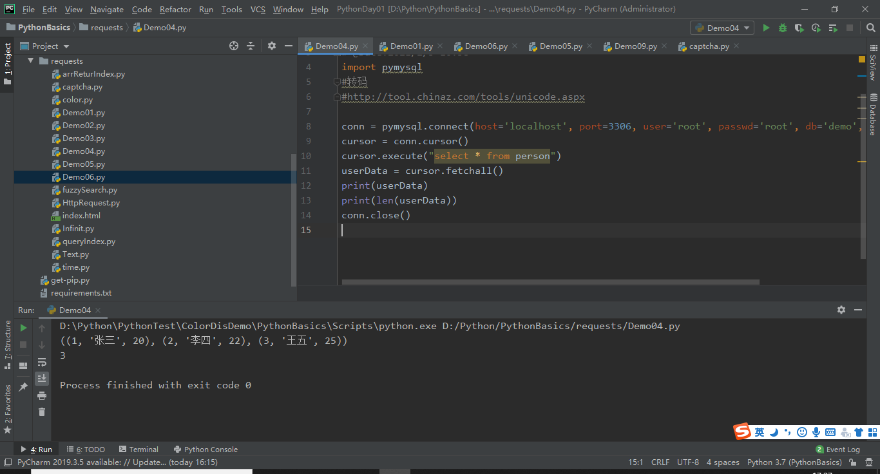This screenshot has height=474, width=880.
Task: Open the concurrency diagram run icon
Action: pos(833,28)
